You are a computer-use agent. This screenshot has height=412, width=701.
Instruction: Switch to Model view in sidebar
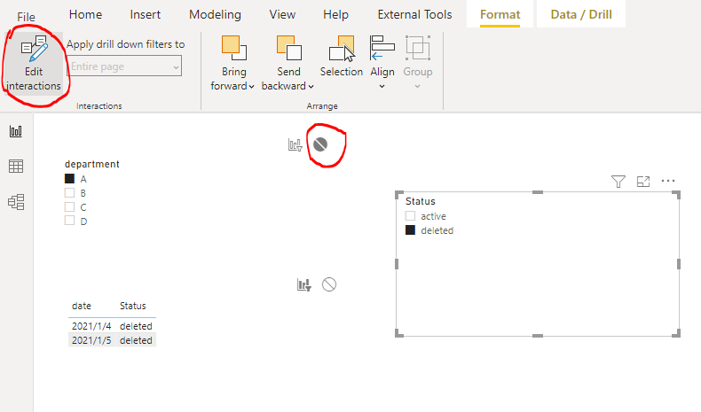point(16,202)
